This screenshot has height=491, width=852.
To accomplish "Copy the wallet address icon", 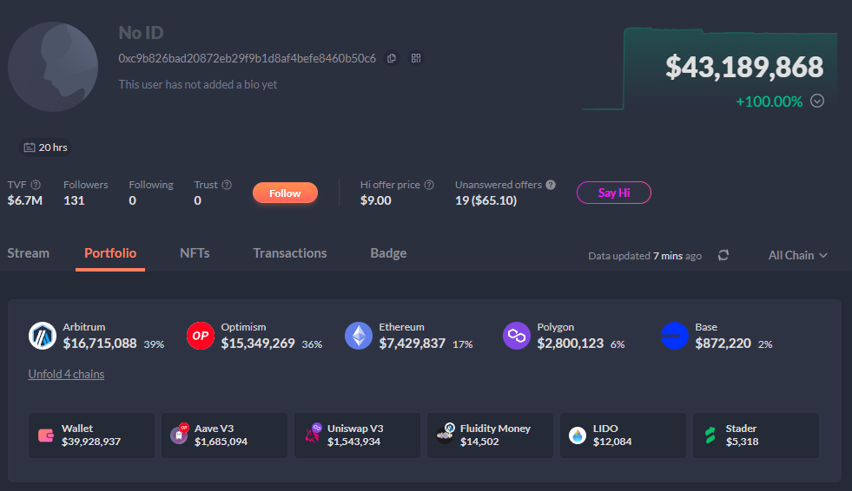I will (x=392, y=58).
